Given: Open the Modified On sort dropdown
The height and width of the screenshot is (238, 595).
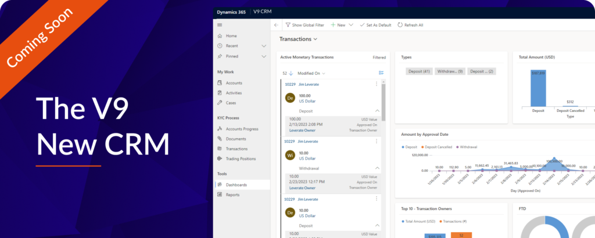Looking at the screenshot, I should (311, 73).
